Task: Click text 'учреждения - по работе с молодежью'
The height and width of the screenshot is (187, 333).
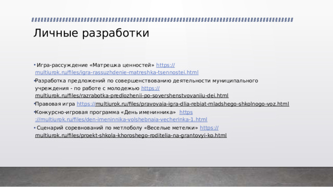Action: click(87, 88)
